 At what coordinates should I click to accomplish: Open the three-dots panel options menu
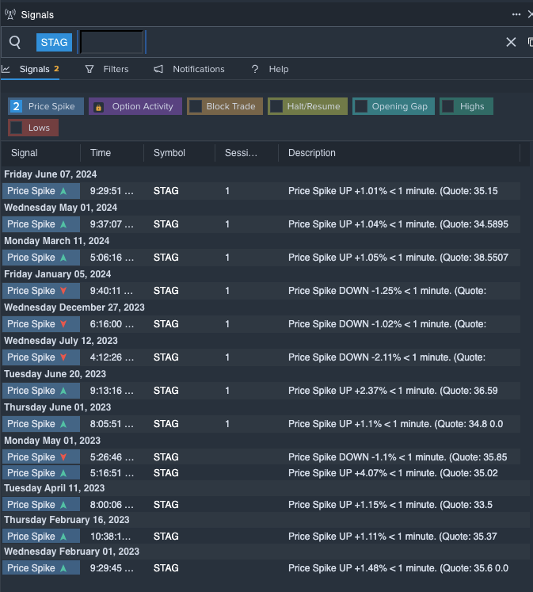[516, 14]
